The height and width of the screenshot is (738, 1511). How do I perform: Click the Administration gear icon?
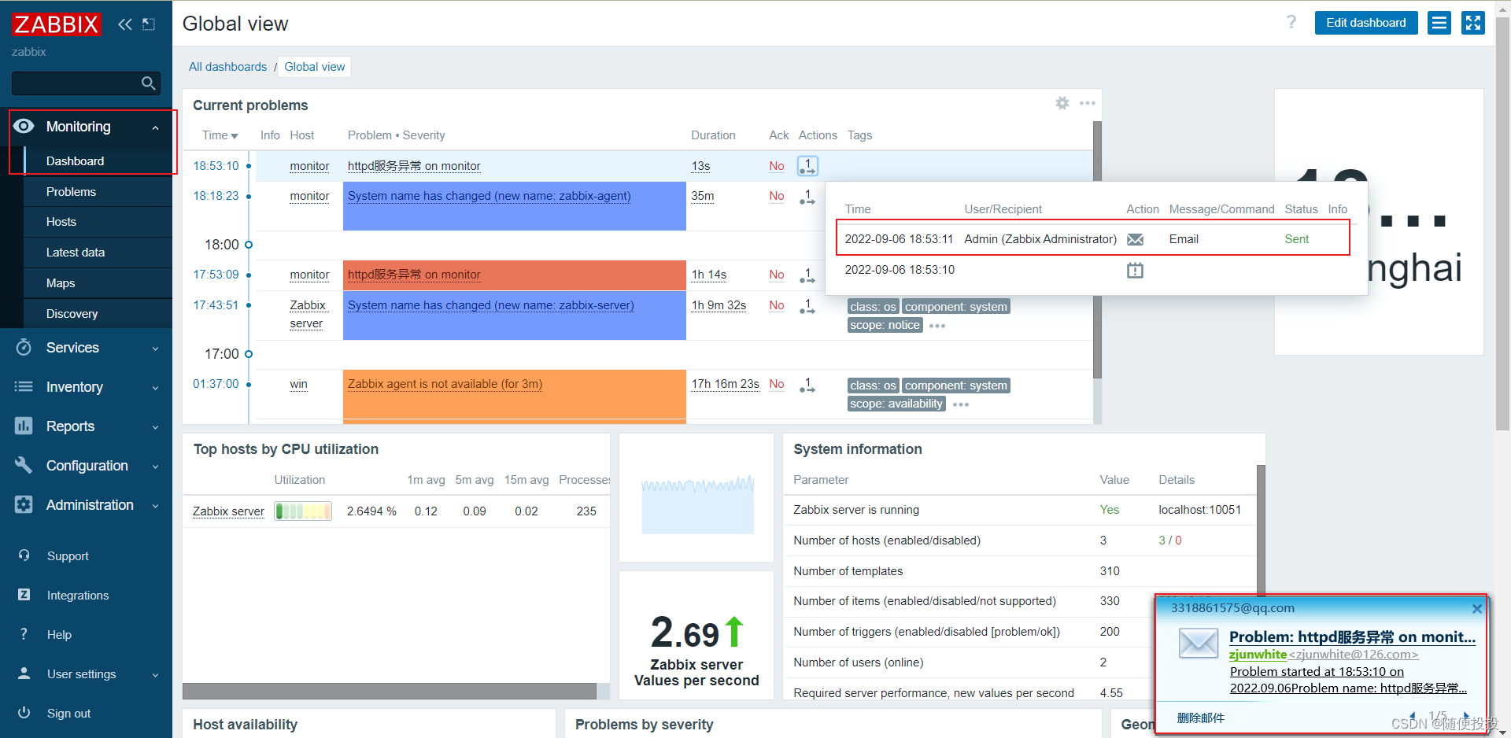pyautogui.click(x=24, y=504)
